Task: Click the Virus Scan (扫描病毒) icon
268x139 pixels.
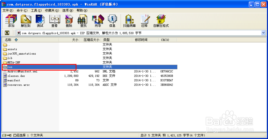Action: [129, 21]
